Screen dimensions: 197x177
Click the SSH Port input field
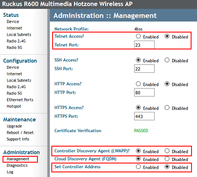[x=144, y=68]
